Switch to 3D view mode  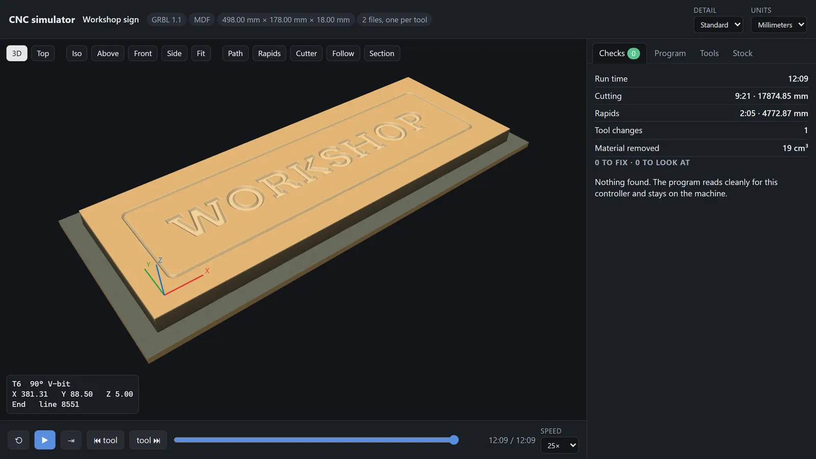tap(17, 54)
